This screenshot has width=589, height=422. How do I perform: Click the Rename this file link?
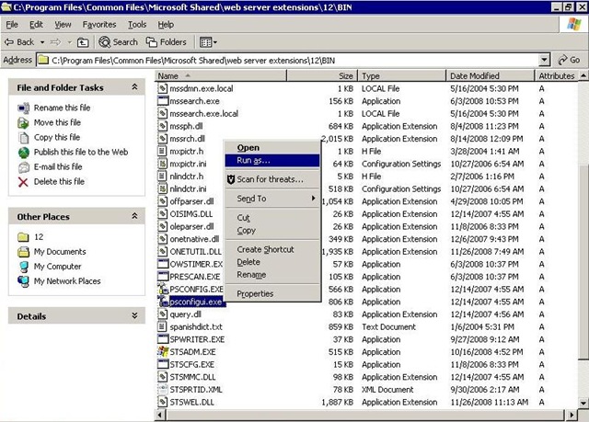point(62,108)
